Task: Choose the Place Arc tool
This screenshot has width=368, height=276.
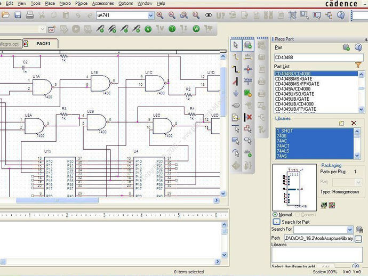Action: coord(236,153)
